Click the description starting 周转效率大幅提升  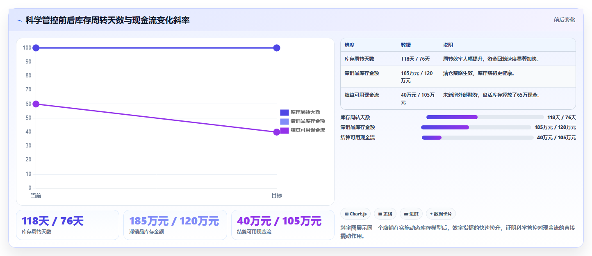tap(492, 59)
